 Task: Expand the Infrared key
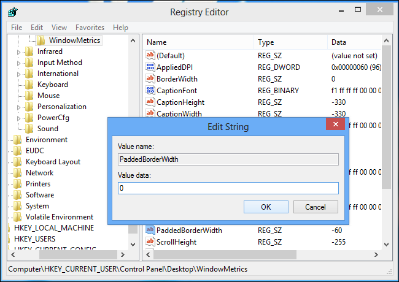point(18,52)
